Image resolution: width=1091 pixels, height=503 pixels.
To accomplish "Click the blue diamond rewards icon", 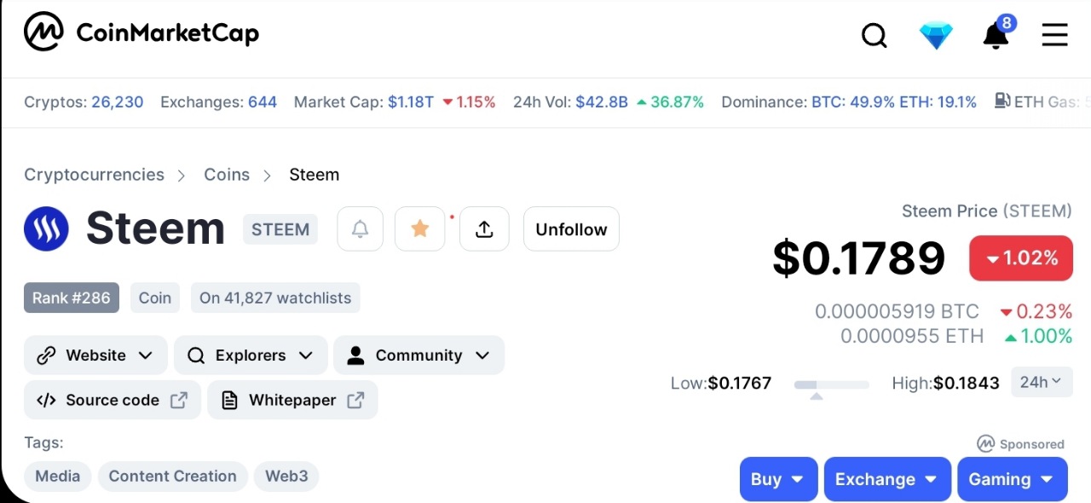I will coord(935,35).
